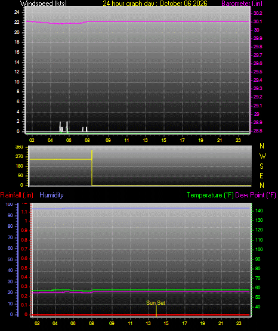This screenshot has height=331, width=278.
Task: Click the 0.5 rainfall axis value
Action: coord(24,268)
